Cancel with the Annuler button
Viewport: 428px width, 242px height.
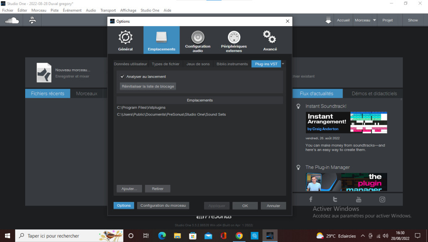click(273, 205)
